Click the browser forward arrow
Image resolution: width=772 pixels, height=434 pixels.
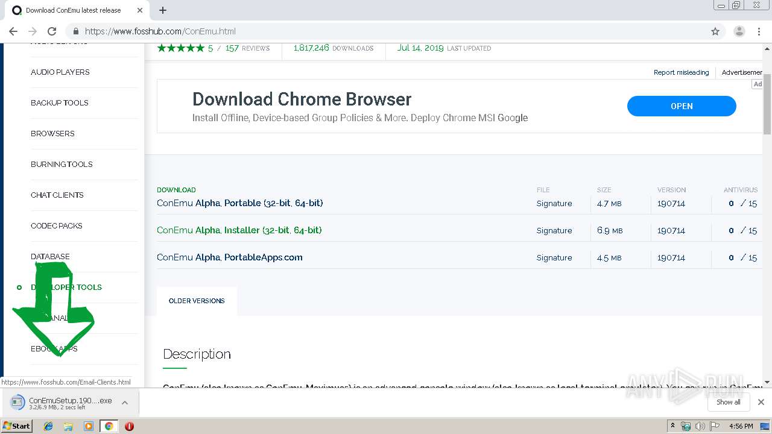pos(33,31)
